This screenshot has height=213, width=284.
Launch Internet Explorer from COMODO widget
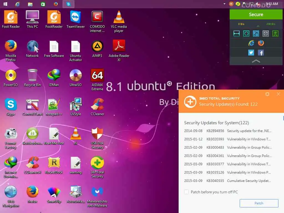[x=251, y=43]
